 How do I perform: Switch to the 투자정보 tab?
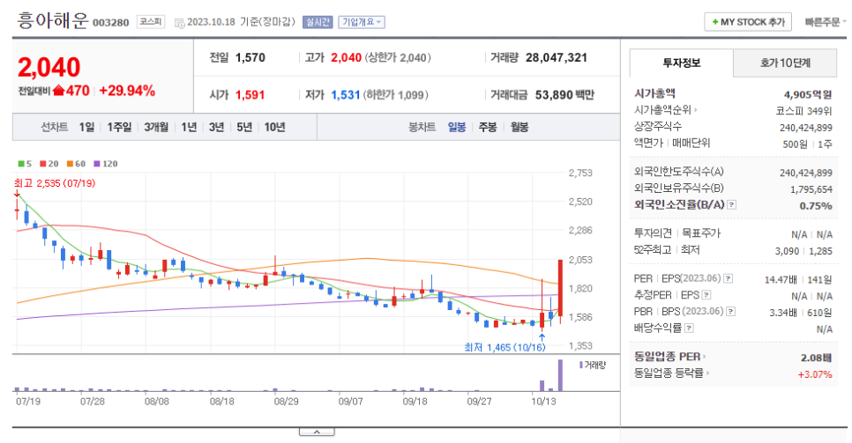coord(682,63)
